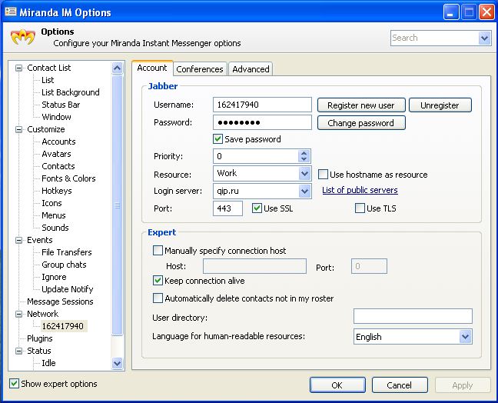Click the Username input field
The width and height of the screenshot is (498, 403).
tap(262, 105)
